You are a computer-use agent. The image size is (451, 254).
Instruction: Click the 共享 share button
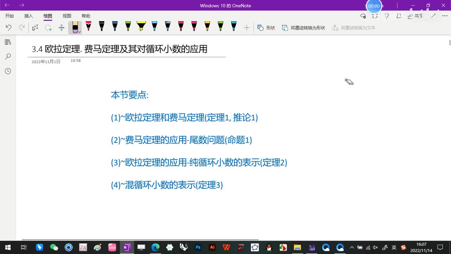pyautogui.click(x=415, y=16)
